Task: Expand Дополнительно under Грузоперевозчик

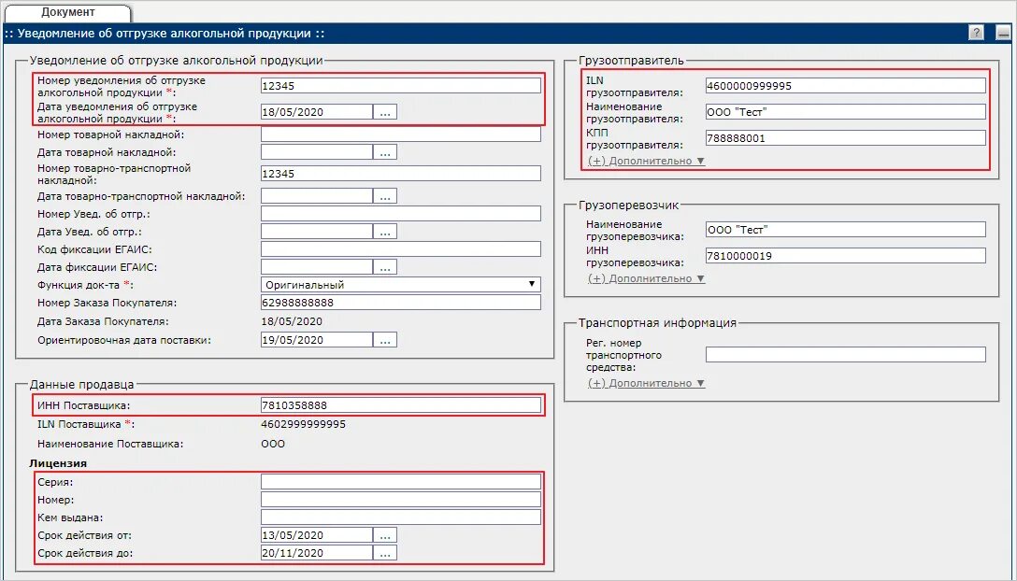Action: (646, 278)
